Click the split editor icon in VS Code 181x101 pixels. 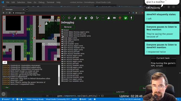pos(173,7)
